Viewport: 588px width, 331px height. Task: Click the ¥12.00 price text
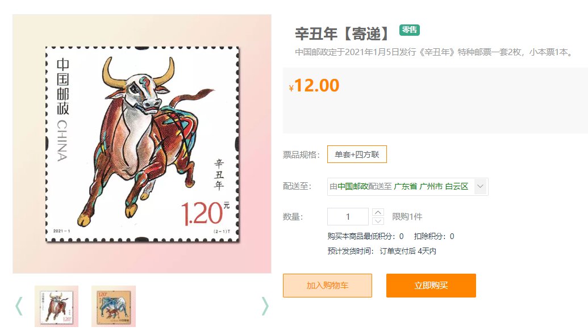click(x=314, y=86)
